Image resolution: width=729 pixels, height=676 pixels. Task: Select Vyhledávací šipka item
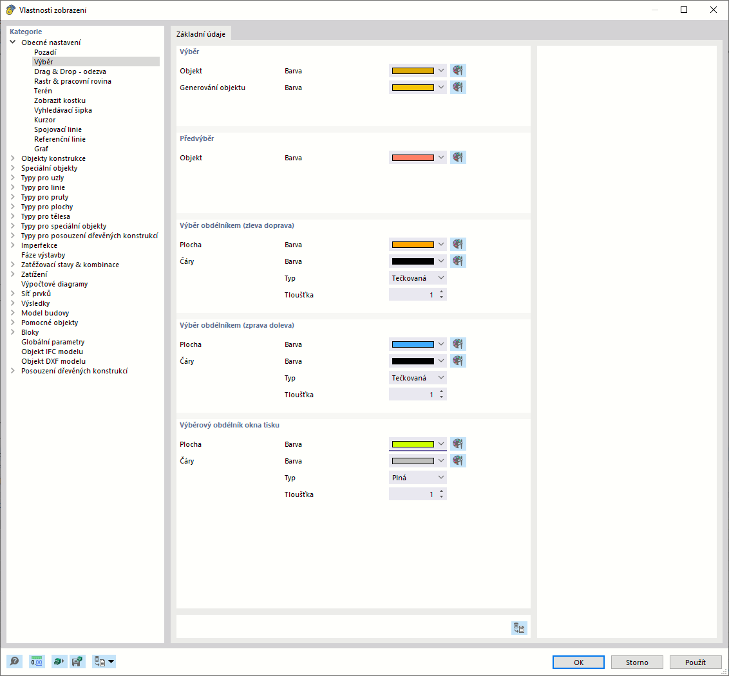(62, 110)
